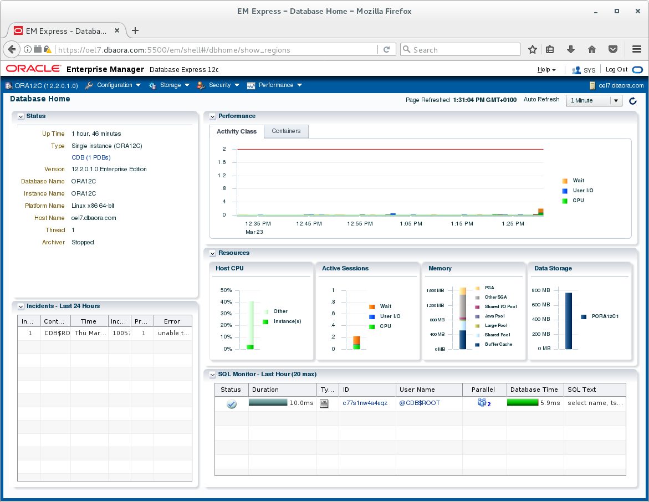Collapse the SQL Monitor section
Image resolution: width=649 pixels, height=502 pixels.
[x=213, y=375]
